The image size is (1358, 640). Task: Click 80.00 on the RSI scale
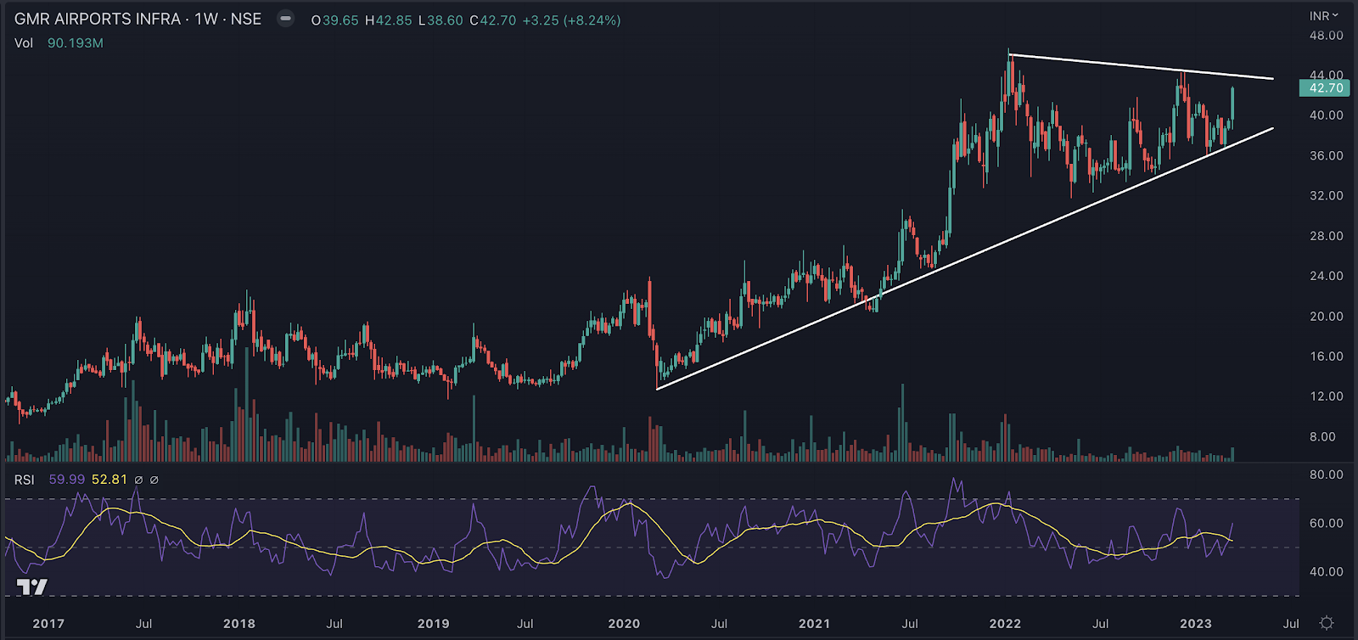coord(1326,474)
